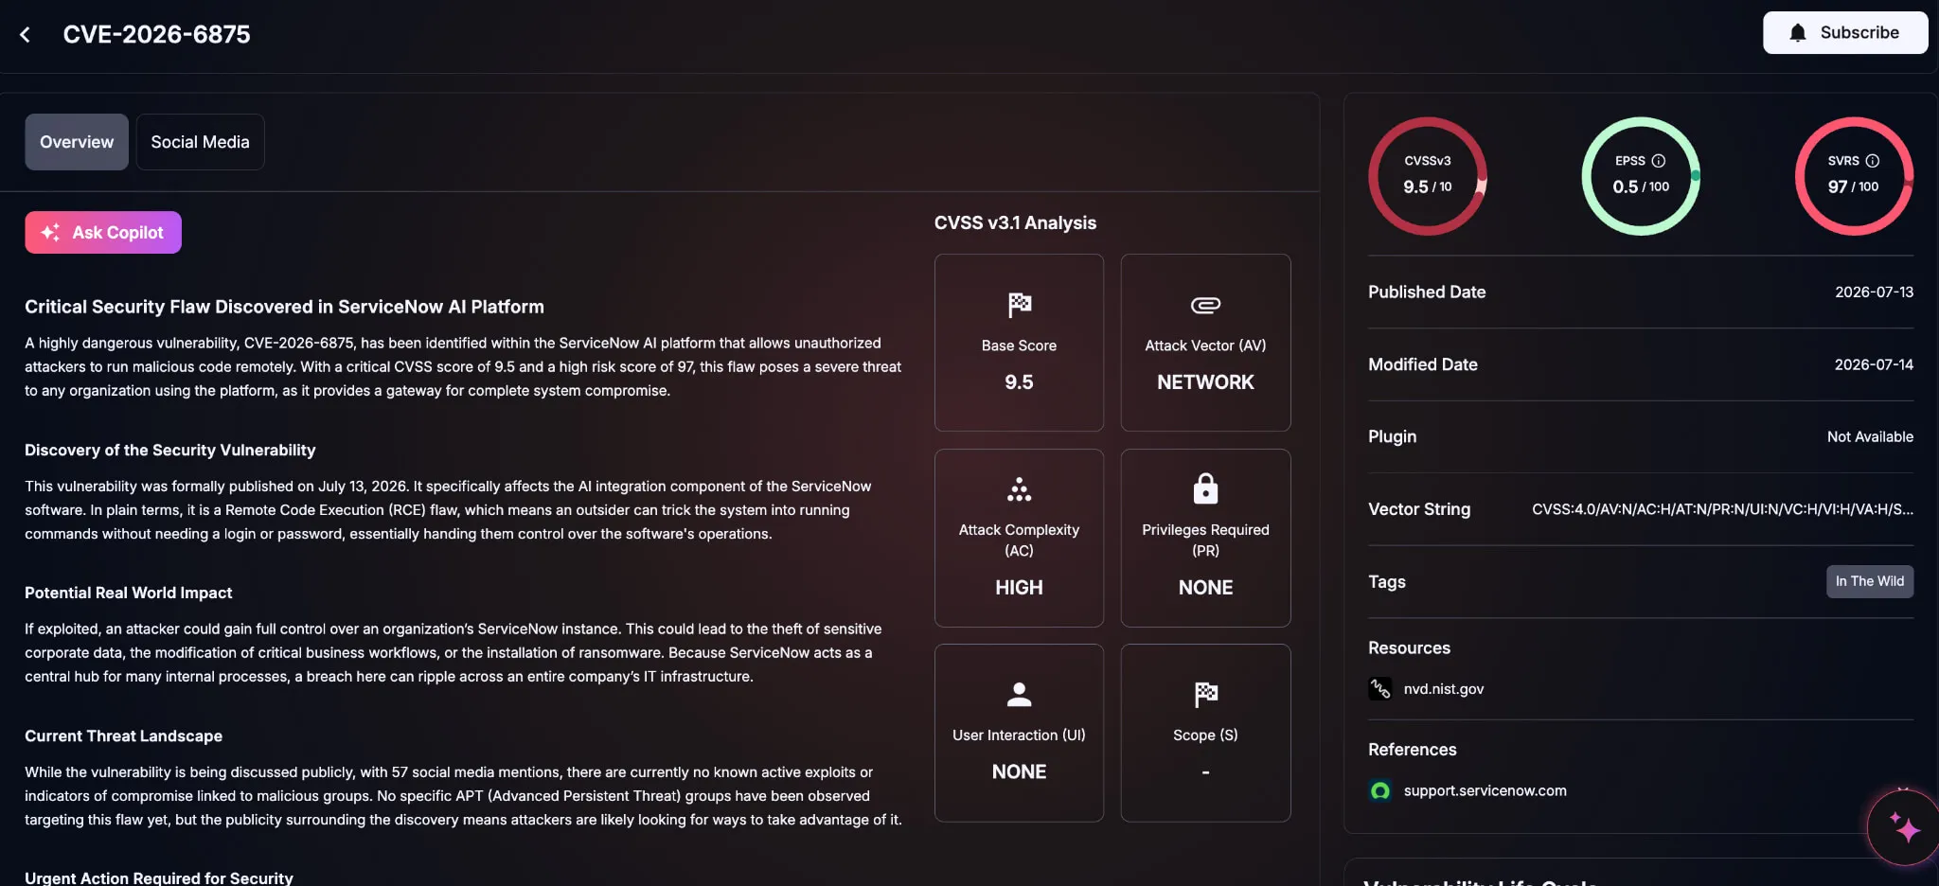Click the CVE-2026-6875 page title
Viewport: 1939px width, 886px height.
(156, 35)
